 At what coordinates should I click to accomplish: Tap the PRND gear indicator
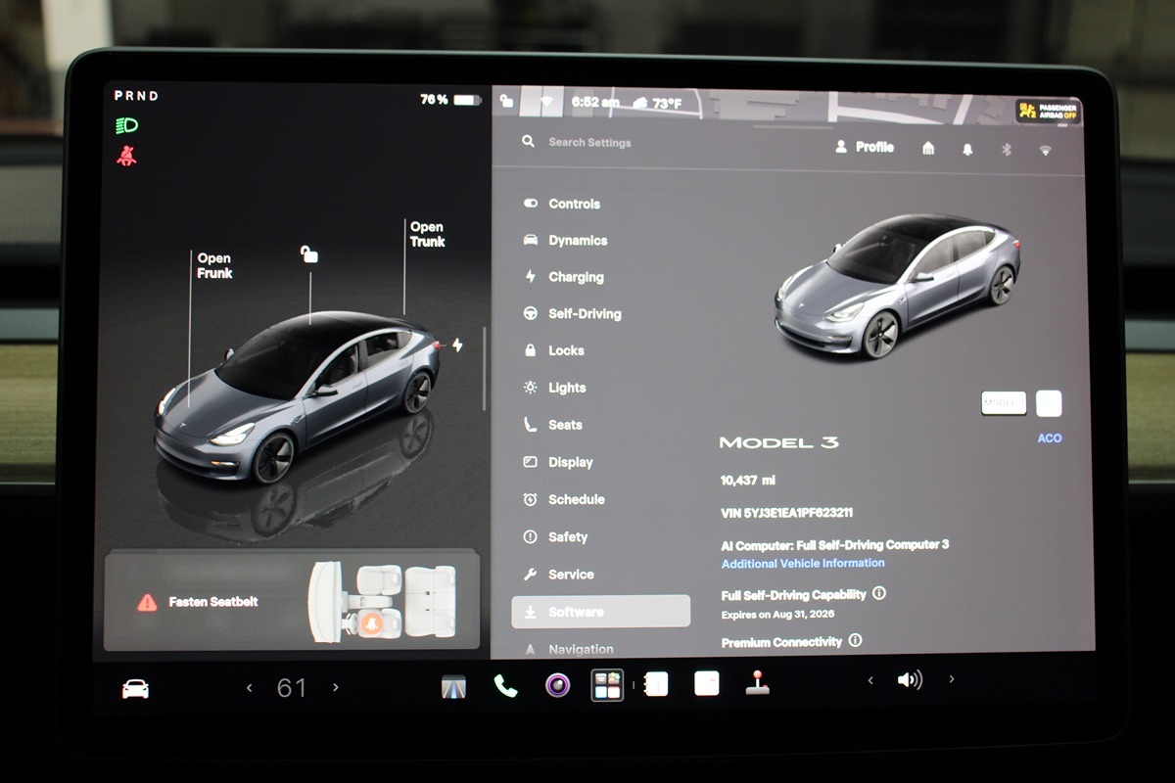pyautogui.click(x=136, y=96)
